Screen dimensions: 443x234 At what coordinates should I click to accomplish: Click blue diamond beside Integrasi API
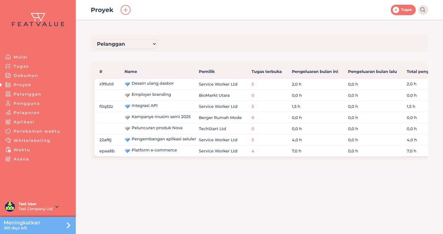click(x=127, y=106)
